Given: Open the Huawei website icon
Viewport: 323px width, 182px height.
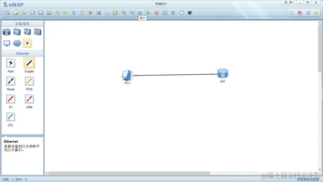Looking at the screenshot, I should click(x=300, y=13).
